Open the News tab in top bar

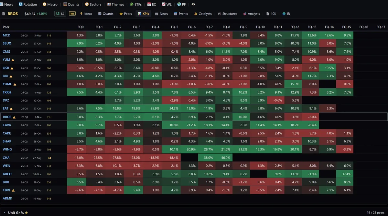(x=6, y=5)
